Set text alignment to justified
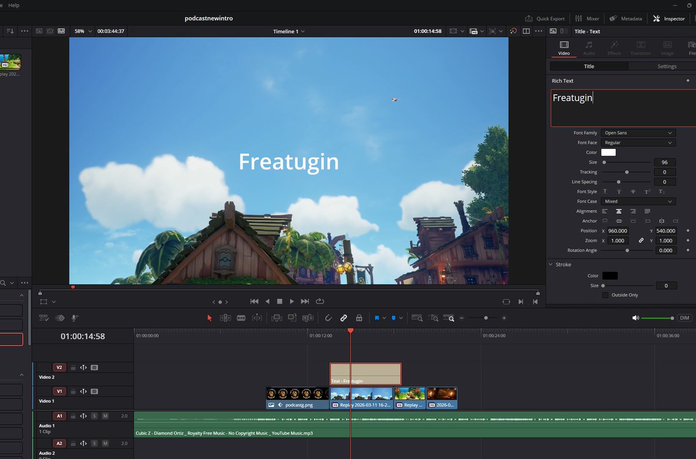The width and height of the screenshot is (696, 459). [x=647, y=211]
